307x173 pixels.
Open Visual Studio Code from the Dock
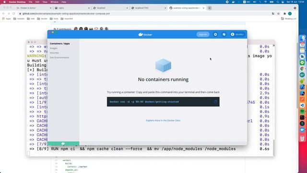coord(302,105)
